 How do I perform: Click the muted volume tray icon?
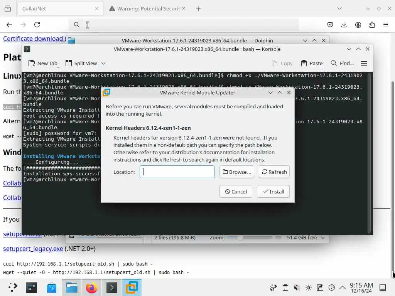tap(297, 288)
